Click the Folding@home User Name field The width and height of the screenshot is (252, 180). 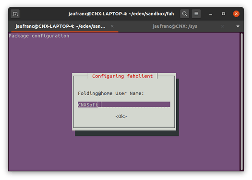(x=124, y=104)
